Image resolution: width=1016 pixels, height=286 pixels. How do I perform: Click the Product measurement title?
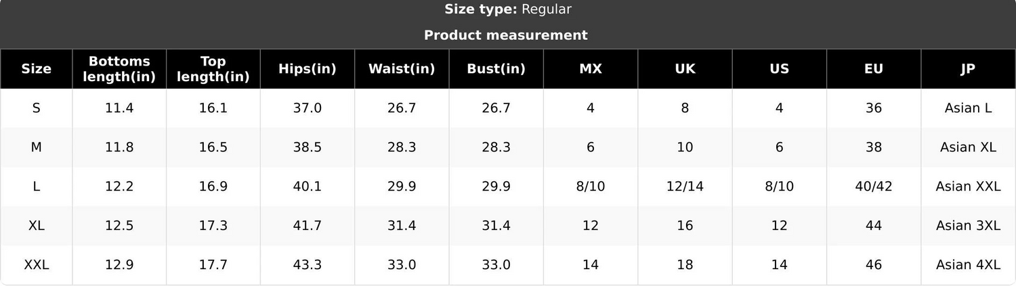pos(506,35)
